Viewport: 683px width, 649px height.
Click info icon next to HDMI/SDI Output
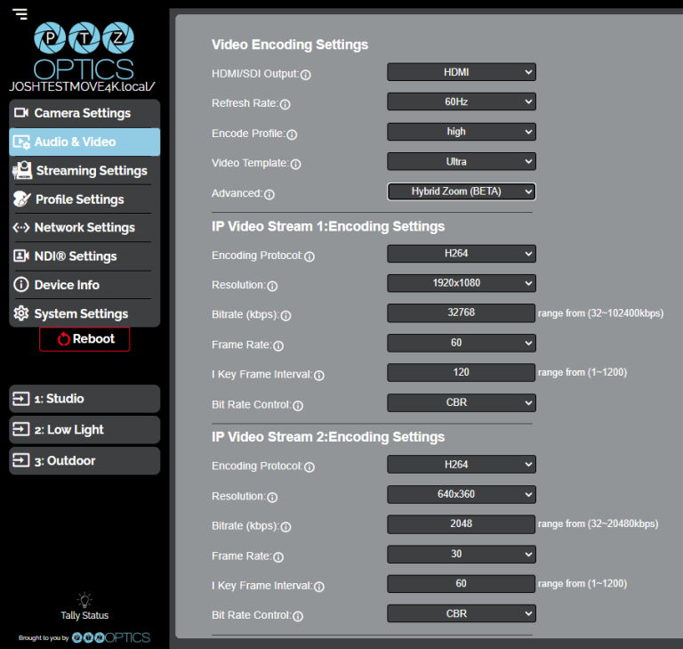point(306,76)
